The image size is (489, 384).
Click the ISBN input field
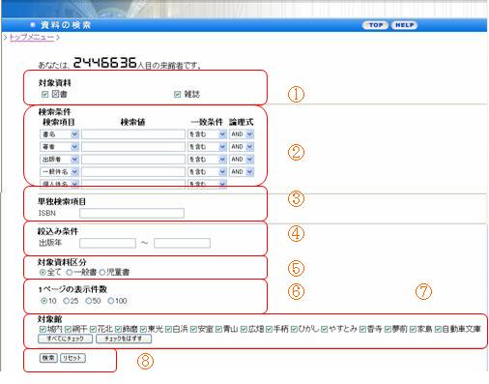pyautogui.click(x=131, y=213)
